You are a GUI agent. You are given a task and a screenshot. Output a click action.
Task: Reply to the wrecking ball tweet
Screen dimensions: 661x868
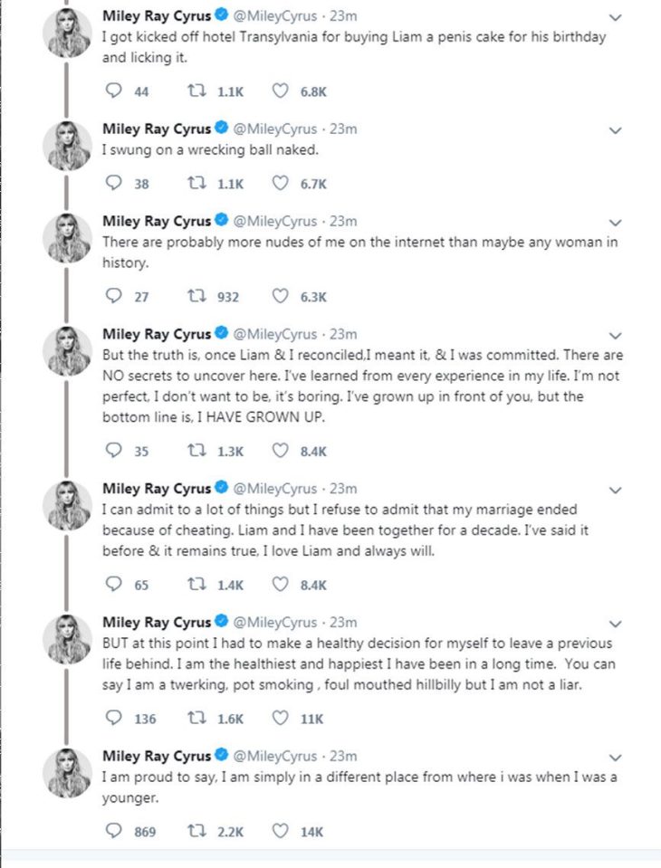[x=113, y=183]
